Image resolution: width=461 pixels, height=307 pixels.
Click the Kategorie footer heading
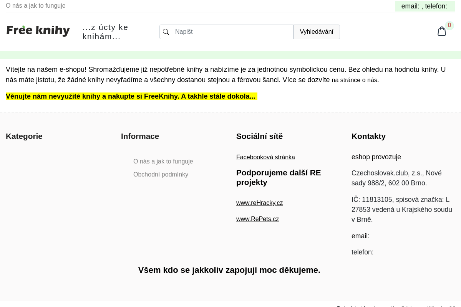coord(24,136)
